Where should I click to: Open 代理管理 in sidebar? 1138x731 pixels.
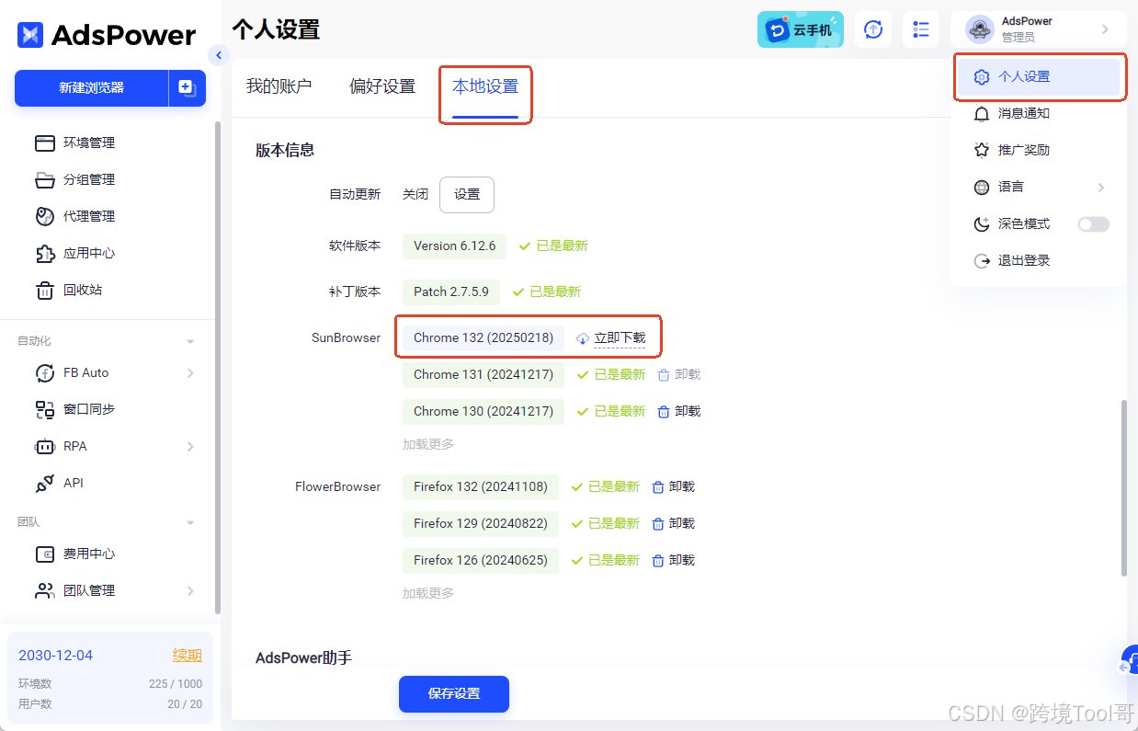click(x=89, y=216)
